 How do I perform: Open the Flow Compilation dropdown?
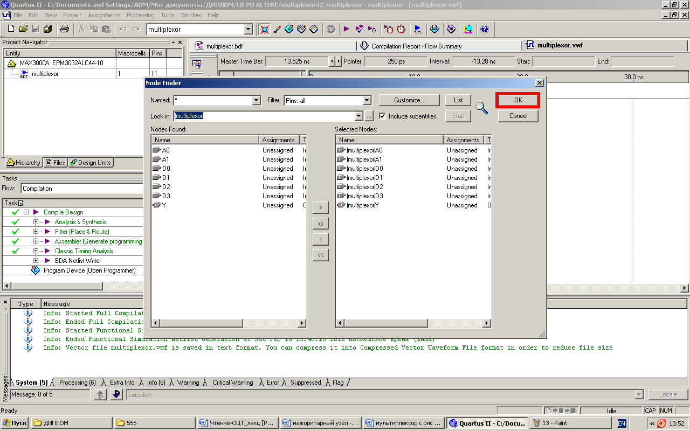(x=81, y=189)
